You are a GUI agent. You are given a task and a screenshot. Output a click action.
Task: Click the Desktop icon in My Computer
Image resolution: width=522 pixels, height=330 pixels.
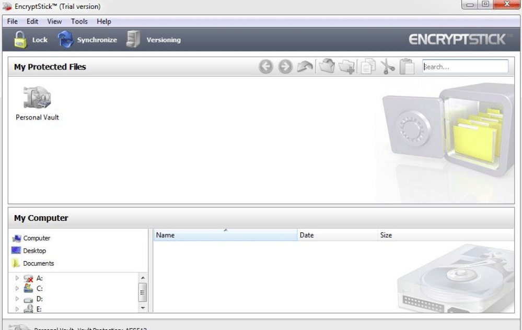(x=16, y=250)
